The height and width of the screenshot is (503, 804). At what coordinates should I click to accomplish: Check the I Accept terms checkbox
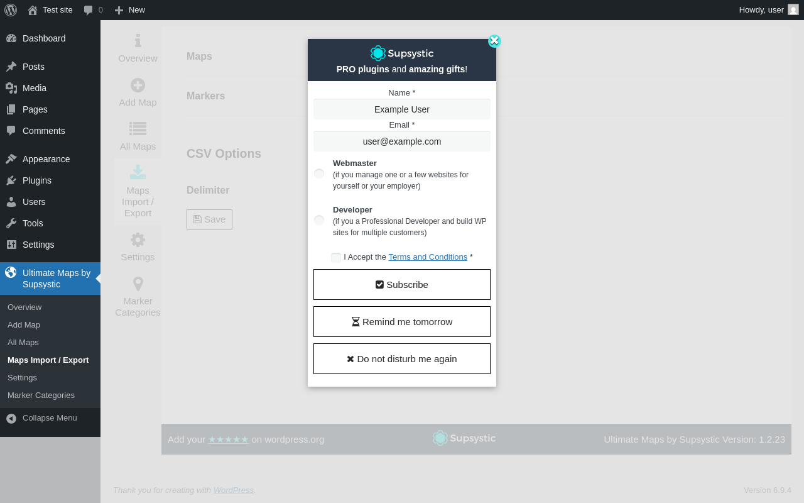(336, 257)
